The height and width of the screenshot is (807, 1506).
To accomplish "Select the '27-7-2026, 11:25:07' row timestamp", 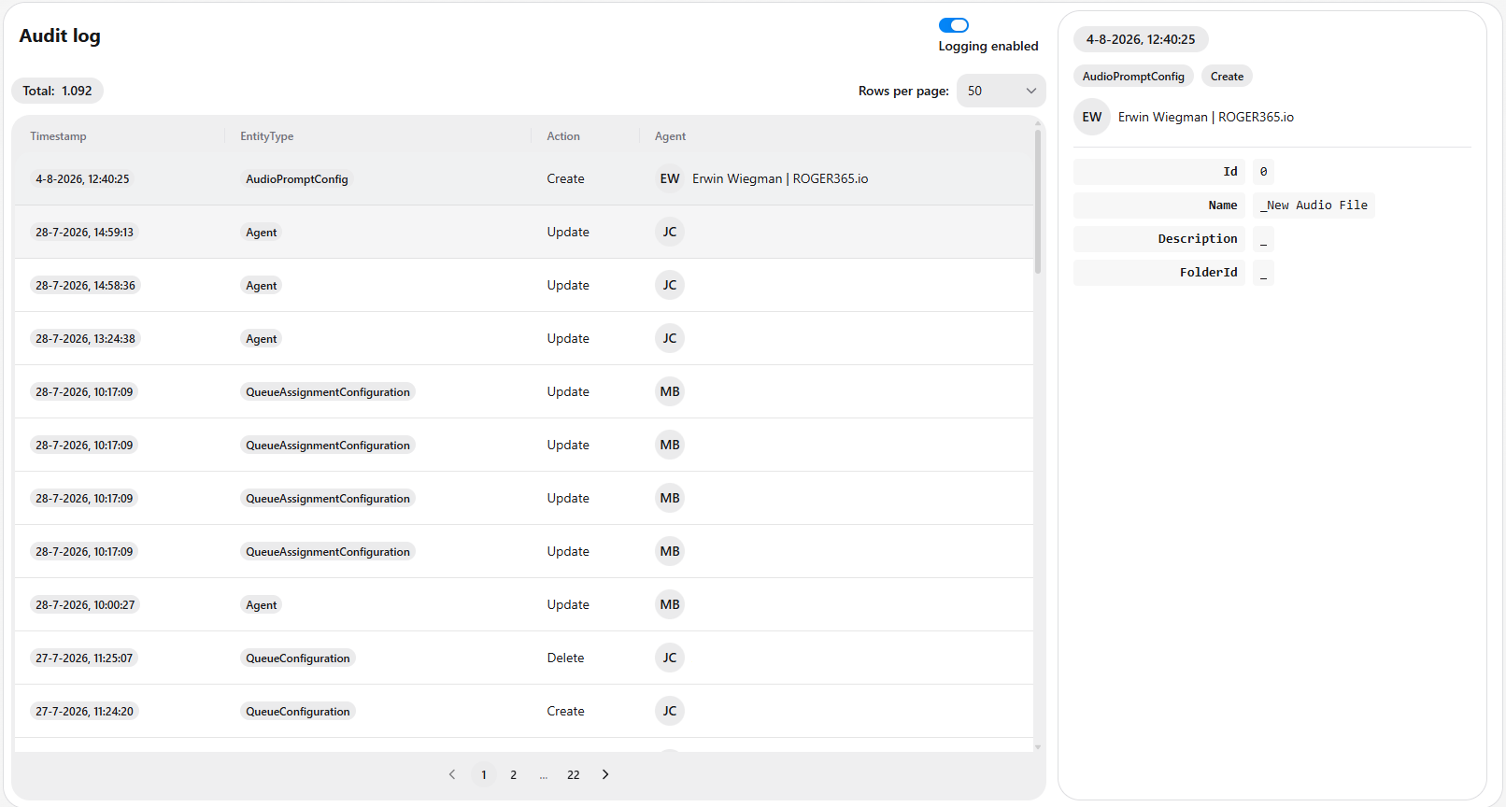I will [84, 658].
